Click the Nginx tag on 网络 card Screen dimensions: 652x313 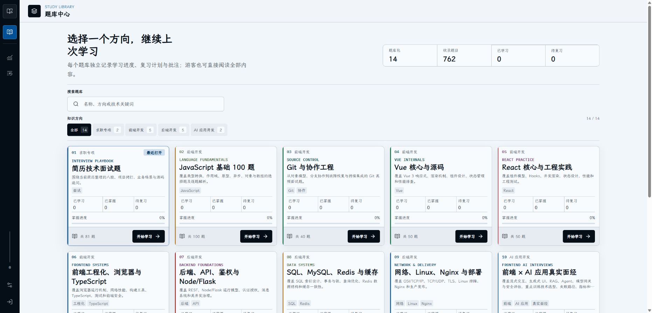coord(426,304)
